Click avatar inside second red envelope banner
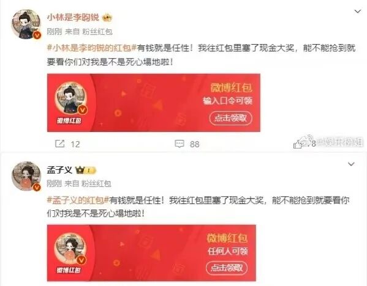 [70, 249]
